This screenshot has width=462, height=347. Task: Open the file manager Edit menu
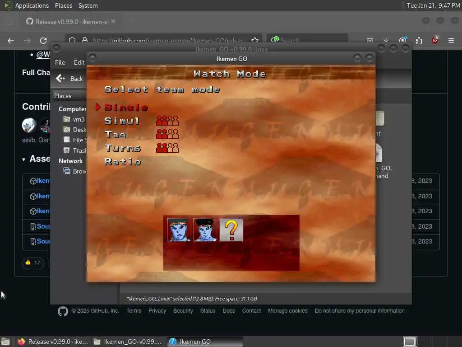79,62
